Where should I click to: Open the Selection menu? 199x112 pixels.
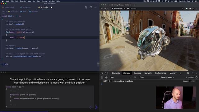click(23, 1)
